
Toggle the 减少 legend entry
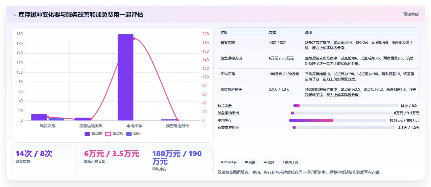pyautogui.click(x=133, y=134)
